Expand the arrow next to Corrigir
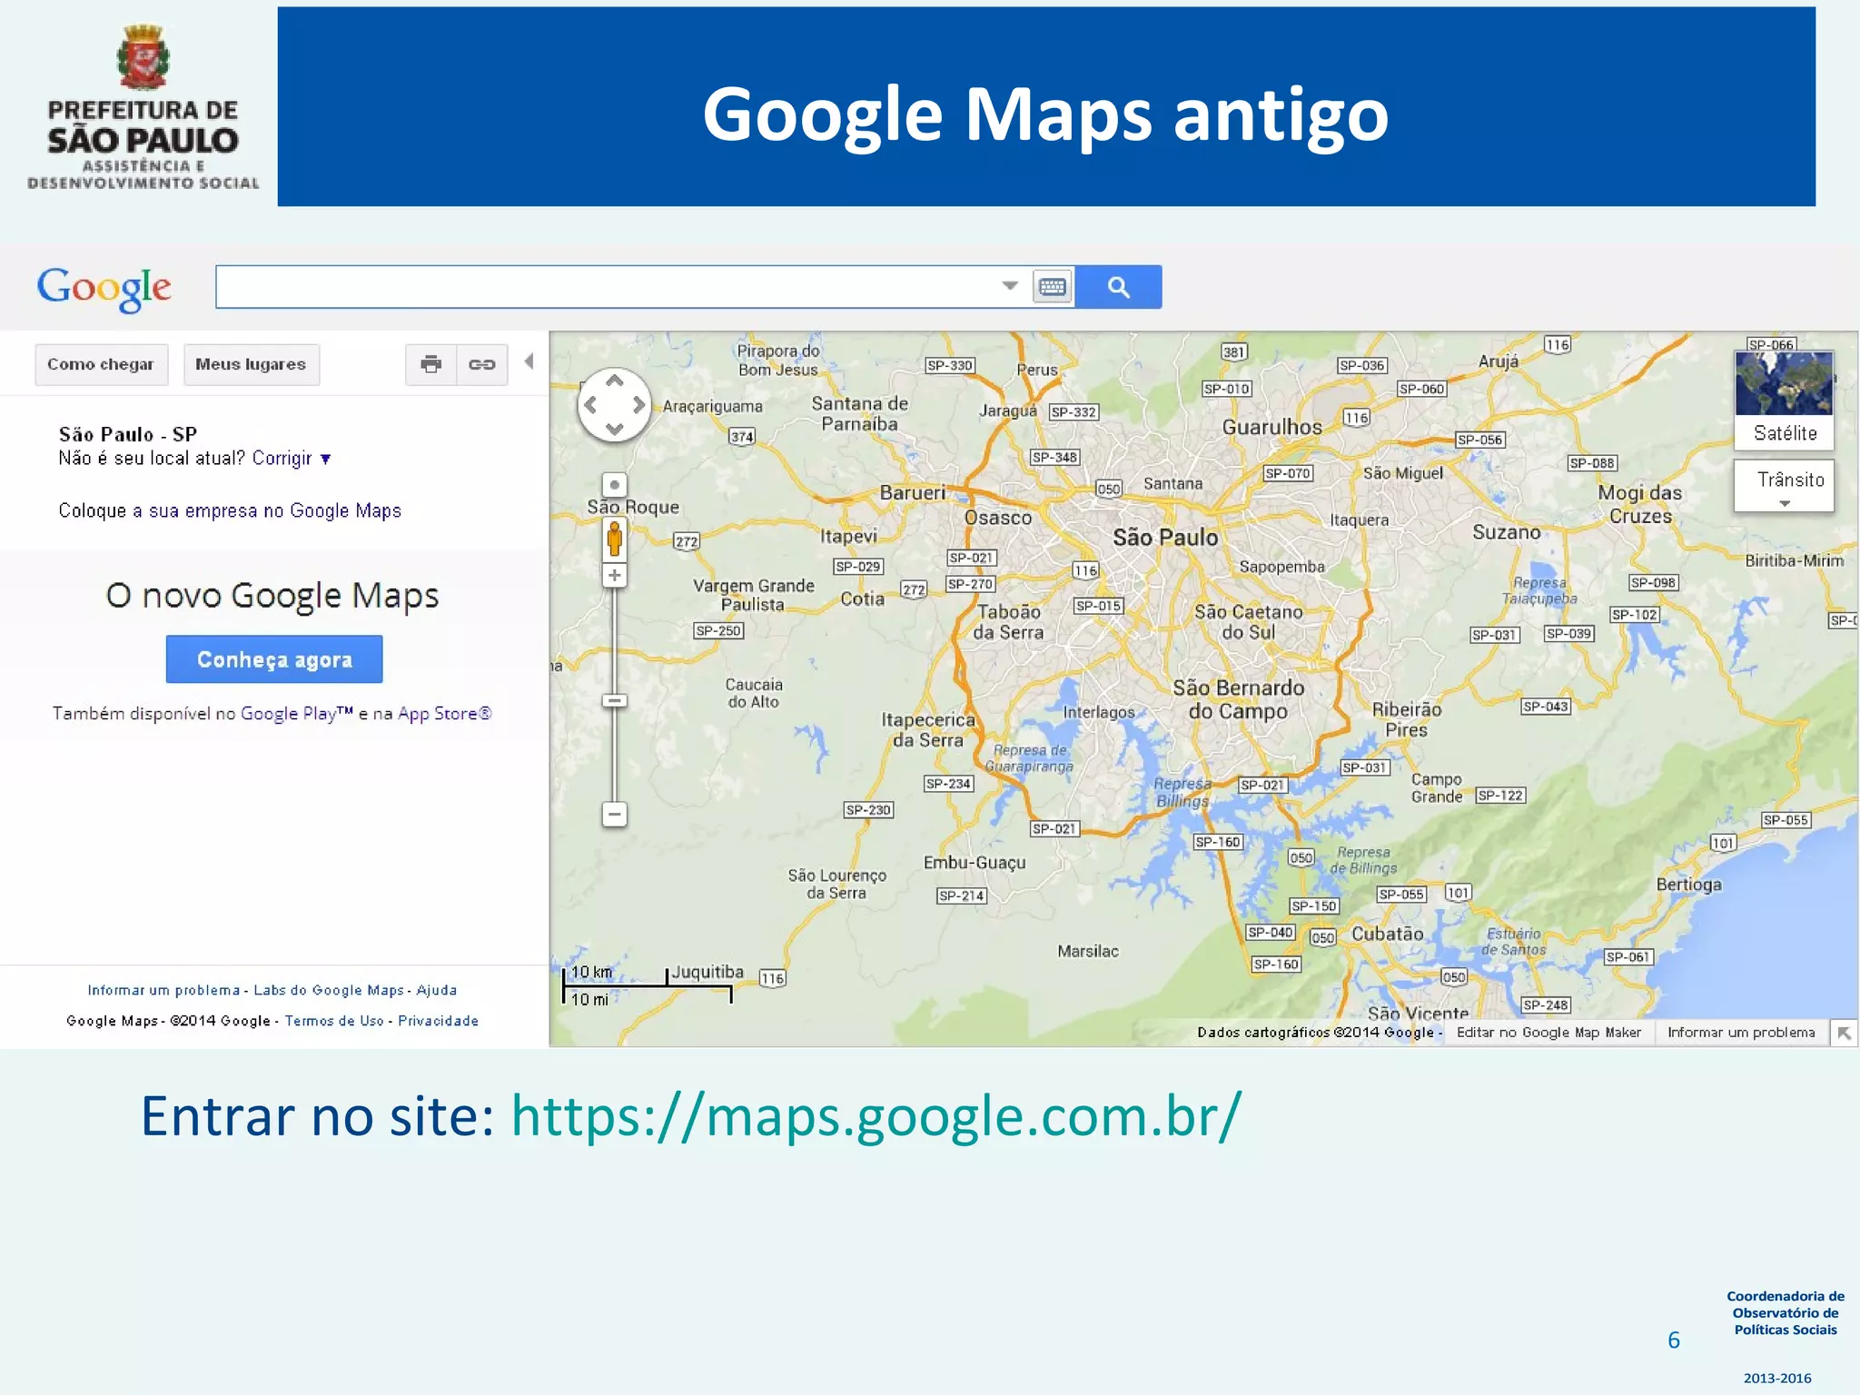 point(325,460)
